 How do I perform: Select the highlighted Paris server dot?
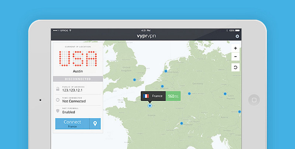point(150,106)
